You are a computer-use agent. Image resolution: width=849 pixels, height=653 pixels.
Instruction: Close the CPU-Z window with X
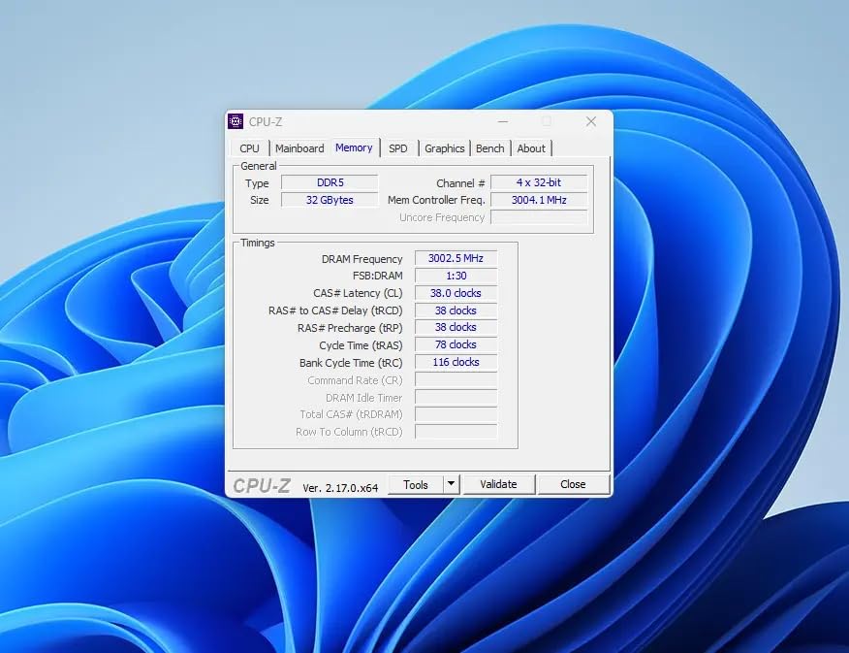pos(591,122)
